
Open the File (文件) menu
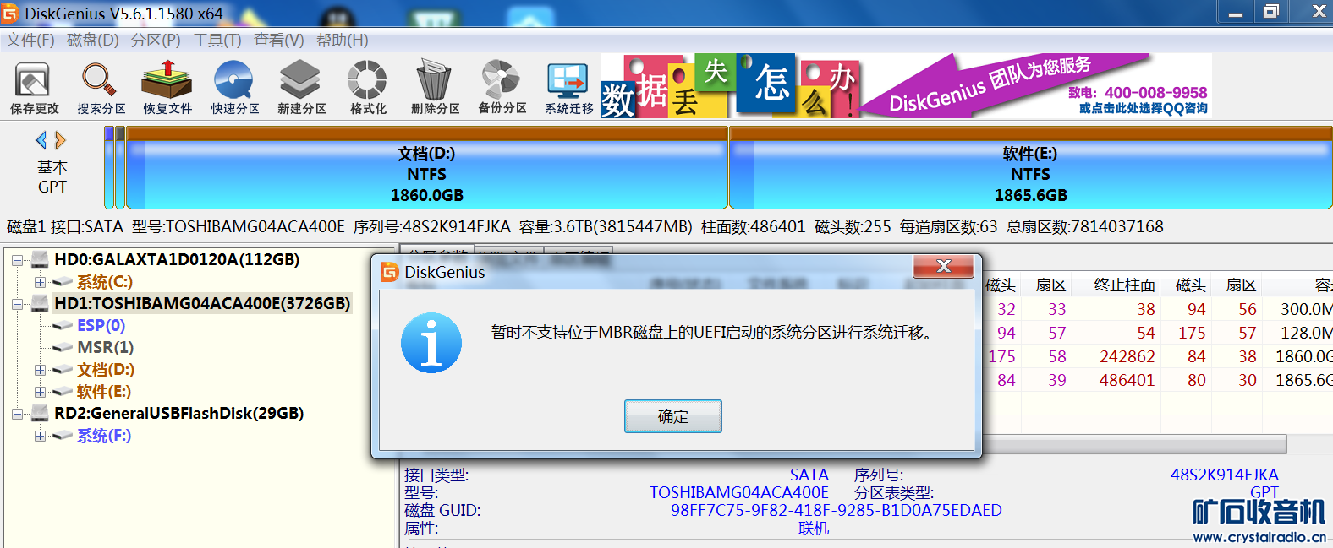tap(30, 40)
